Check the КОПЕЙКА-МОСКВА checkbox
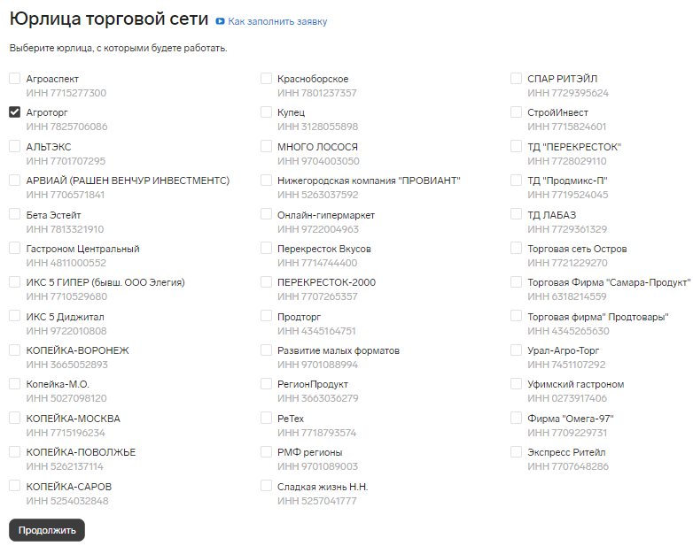 click(14, 418)
